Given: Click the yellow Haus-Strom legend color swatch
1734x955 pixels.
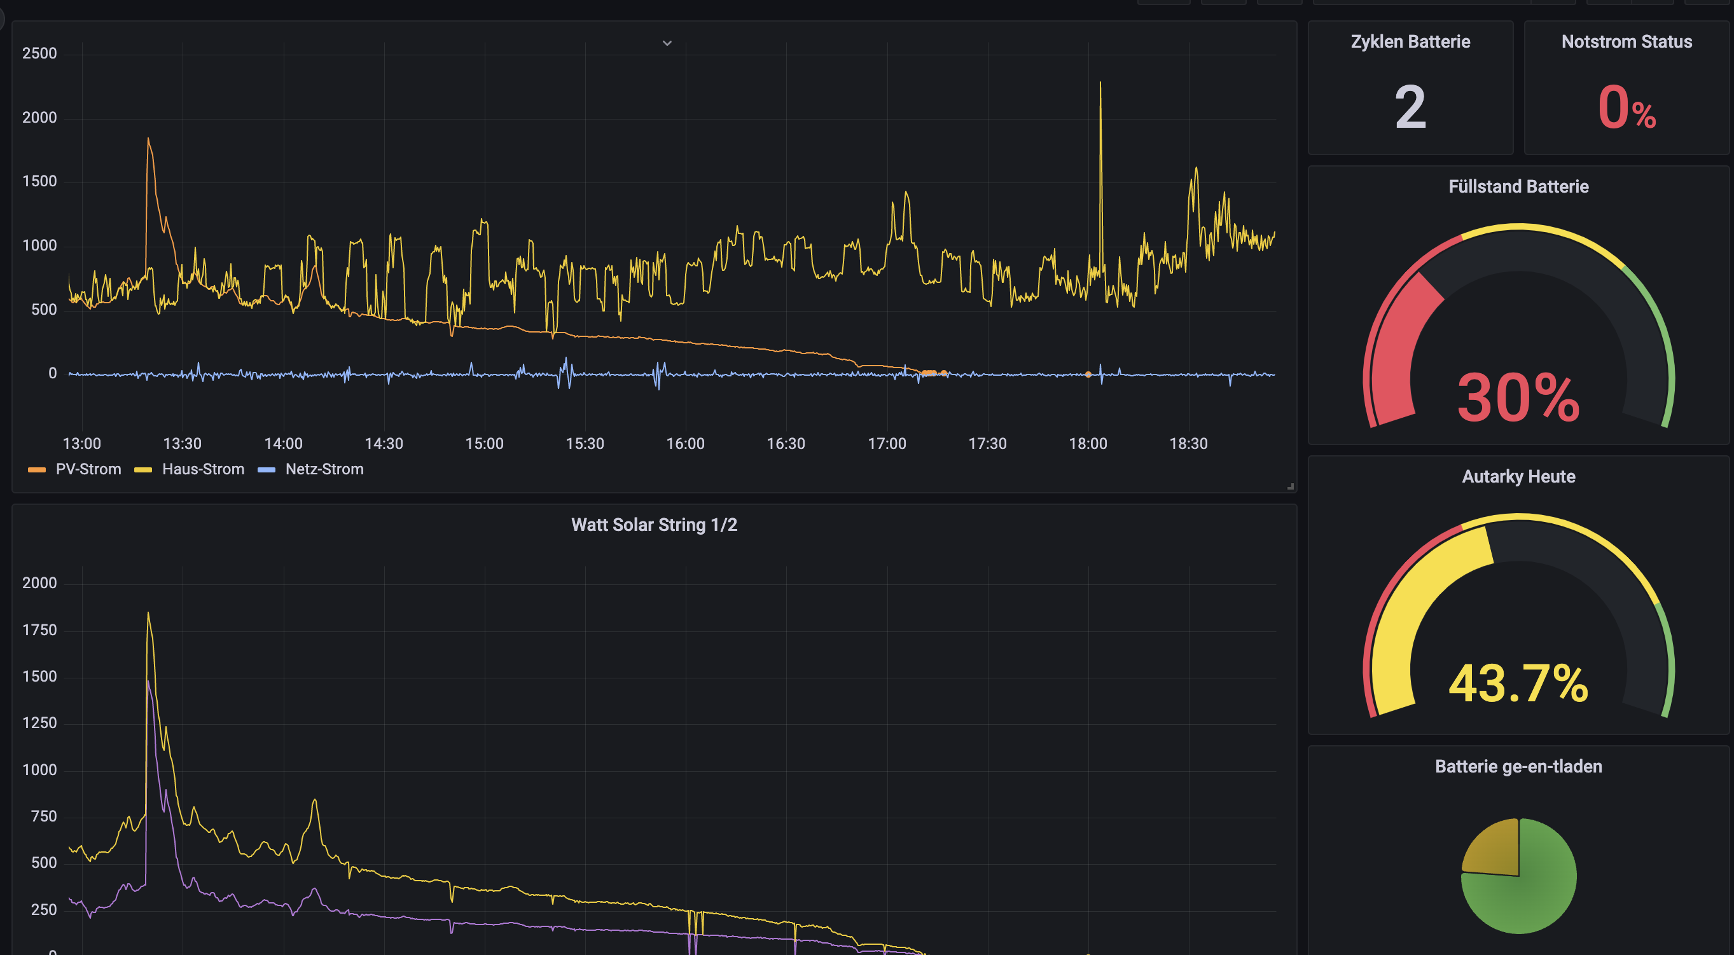Looking at the screenshot, I should click(143, 470).
